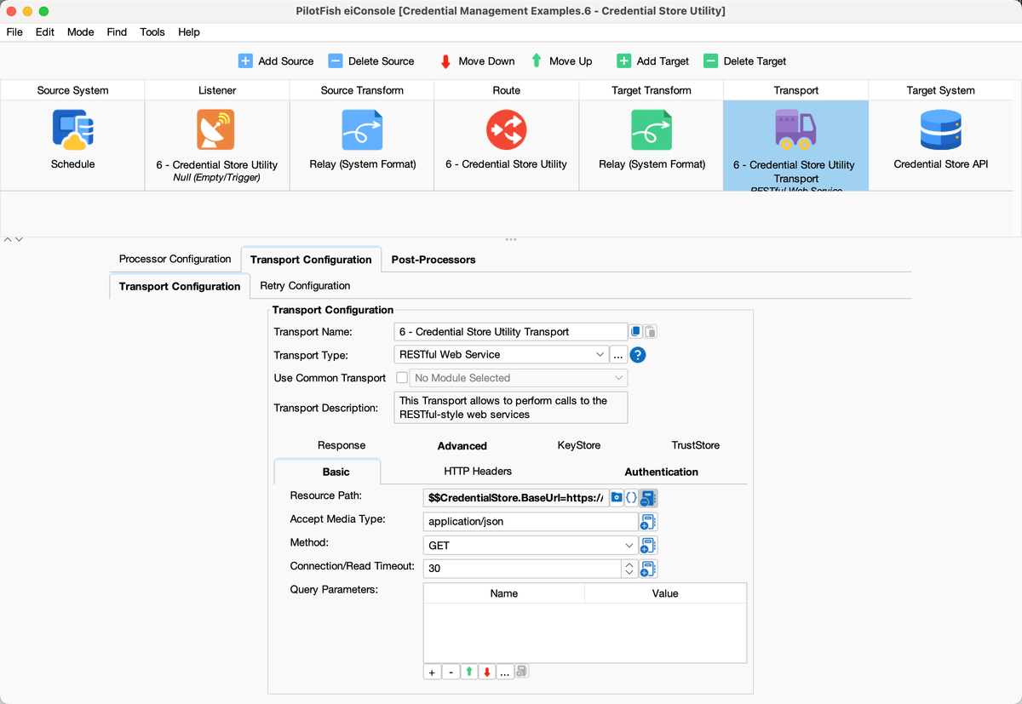1022x704 pixels.
Task: Open the blue help question mark icon
Action: tap(638, 355)
